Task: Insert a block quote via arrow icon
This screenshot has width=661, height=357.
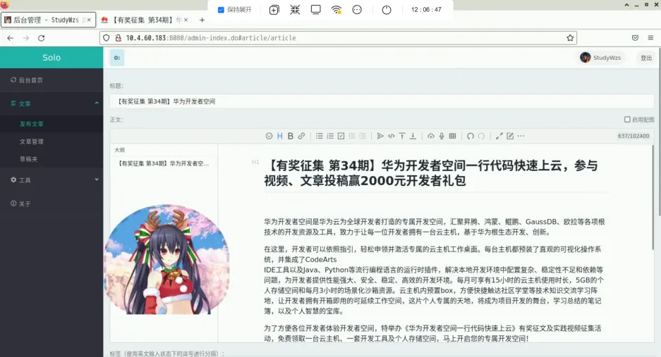Action: [380, 136]
